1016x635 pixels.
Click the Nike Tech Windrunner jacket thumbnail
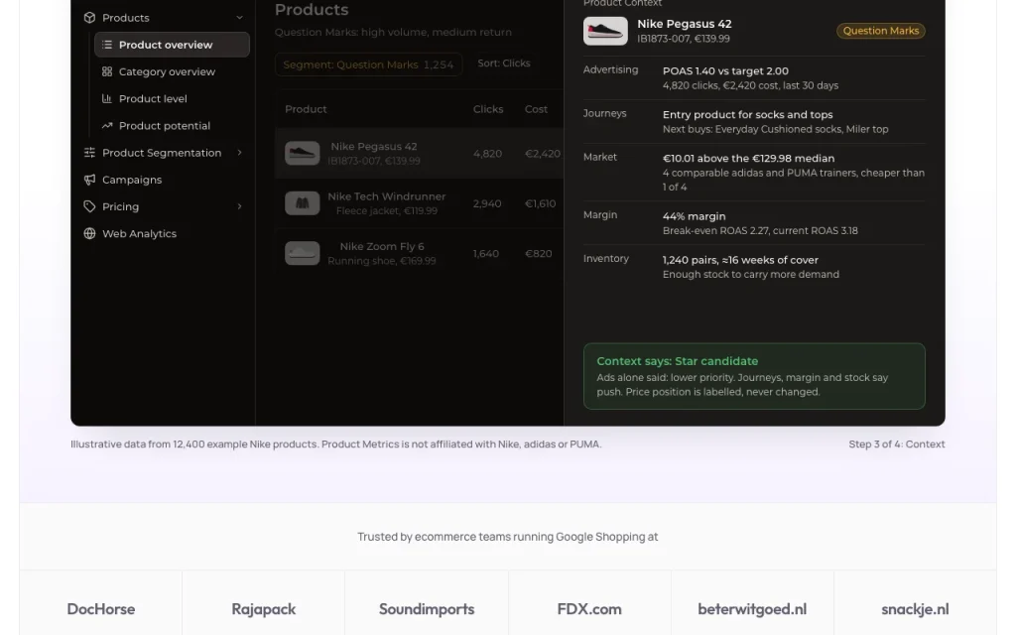point(302,202)
